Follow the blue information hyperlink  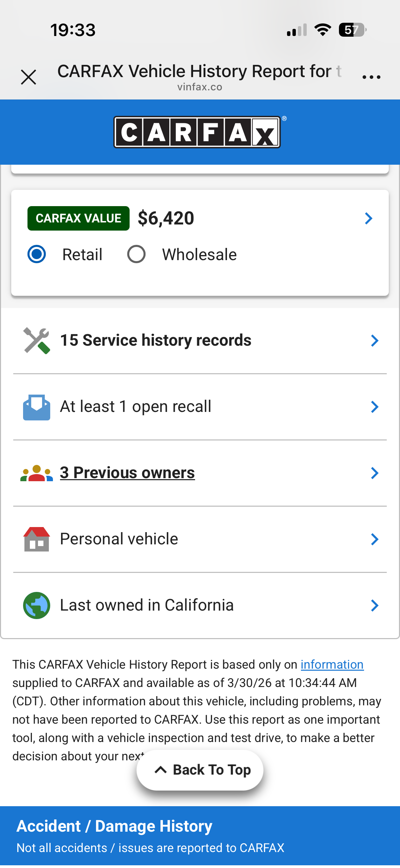[x=332, y=665]
